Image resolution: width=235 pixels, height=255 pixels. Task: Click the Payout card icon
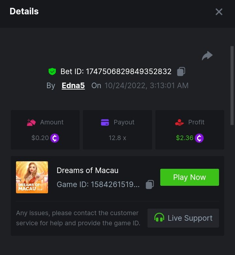point(105,122)
